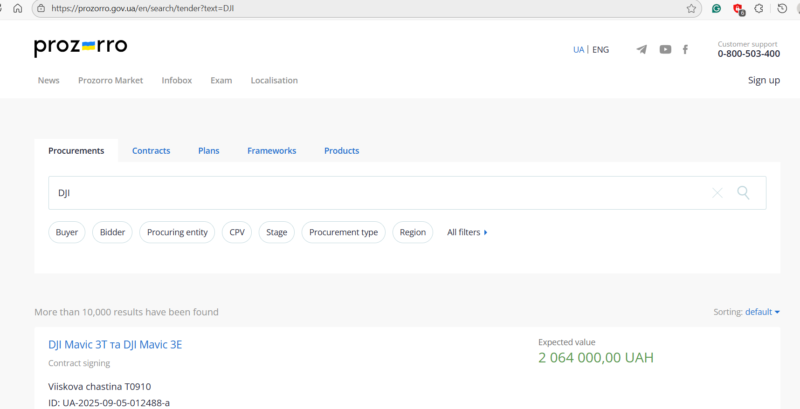800x409 pixels.
Task: Expand All filters
Action: [467, 232]
